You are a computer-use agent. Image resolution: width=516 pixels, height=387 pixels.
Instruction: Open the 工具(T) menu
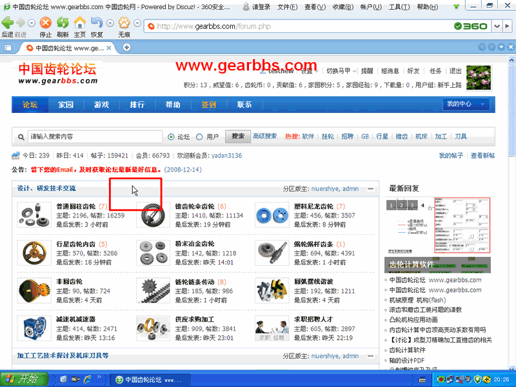pos(399,6)
